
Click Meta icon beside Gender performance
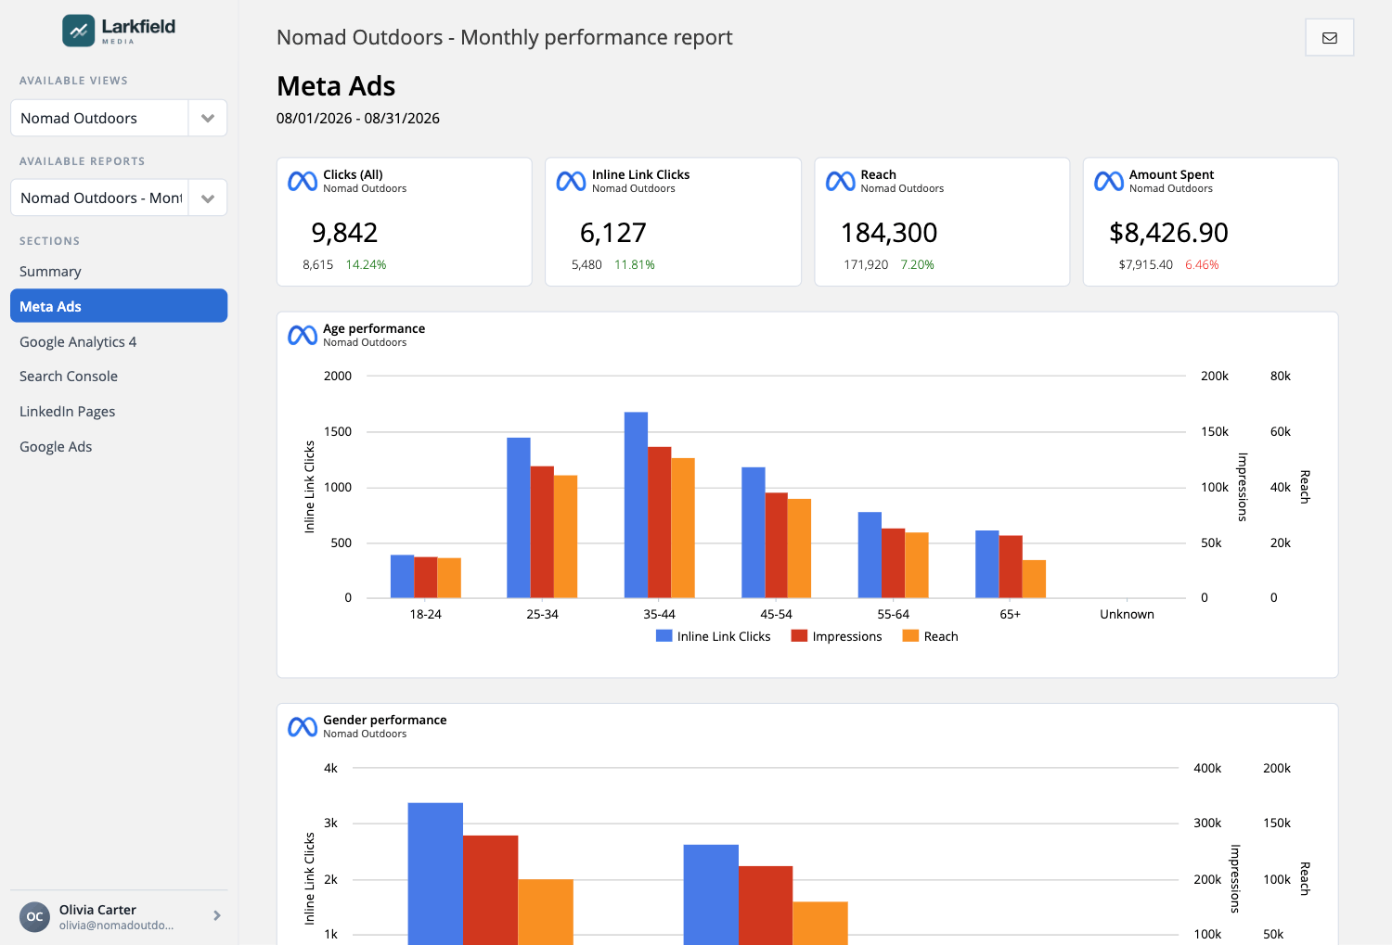coord(303,727)
